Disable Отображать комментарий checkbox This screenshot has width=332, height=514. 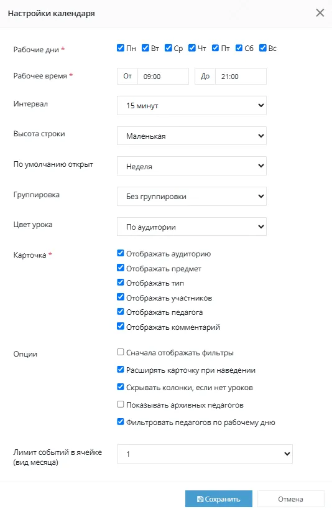[121, 326]
